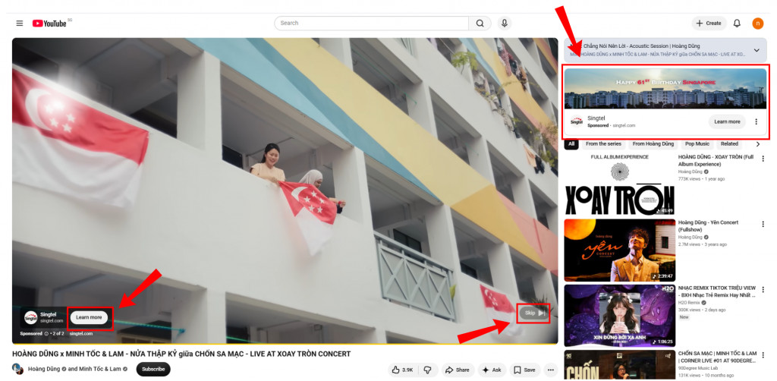Open the Singtel birthday banner ad

(665, 89)
